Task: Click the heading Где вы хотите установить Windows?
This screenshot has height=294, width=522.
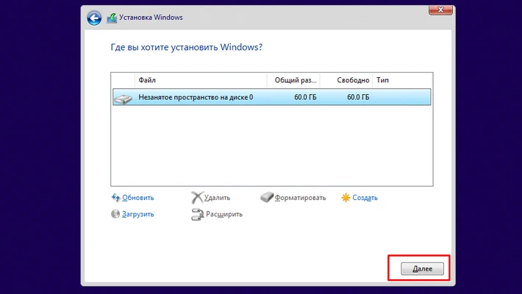Action: pyautogui.click(x=187, y=47)
